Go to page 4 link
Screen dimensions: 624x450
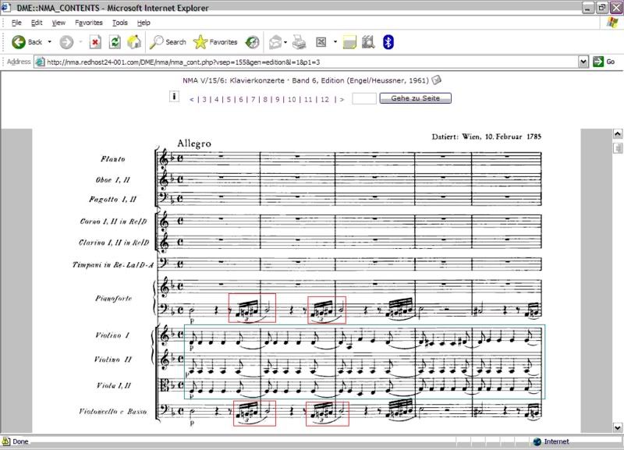[x=217, y=100]
